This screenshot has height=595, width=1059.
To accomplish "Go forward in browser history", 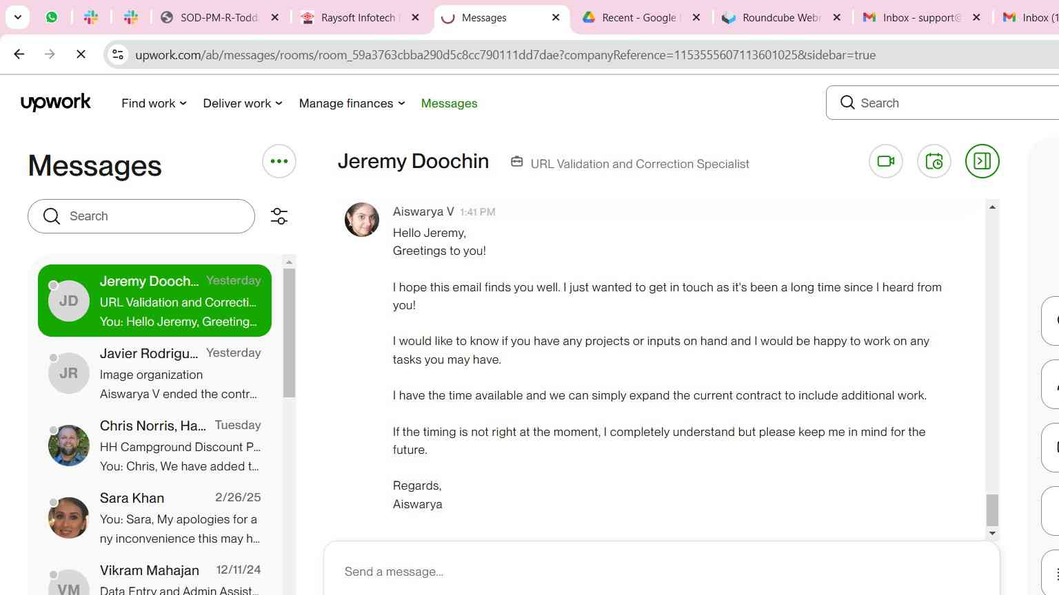I will pyautogui.click(x=50, y=54).
